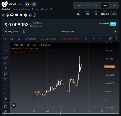The height and width of the screenshot is (116, 121).
Task: Select the crosshair cursor tool
Action: (x=6, y=46)
